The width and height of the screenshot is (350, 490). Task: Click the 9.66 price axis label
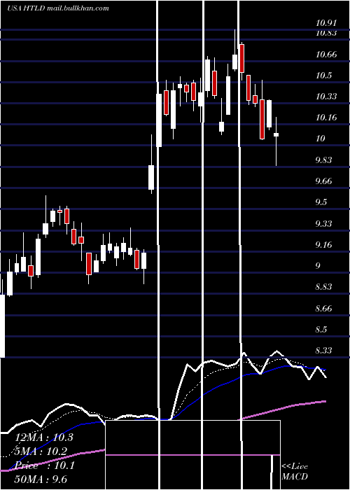click(x=323, y=181)
